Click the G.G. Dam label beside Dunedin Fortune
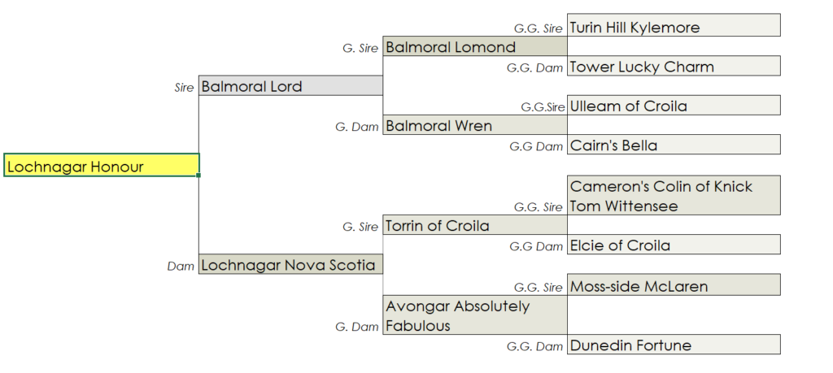 click(x=534, y=346)
